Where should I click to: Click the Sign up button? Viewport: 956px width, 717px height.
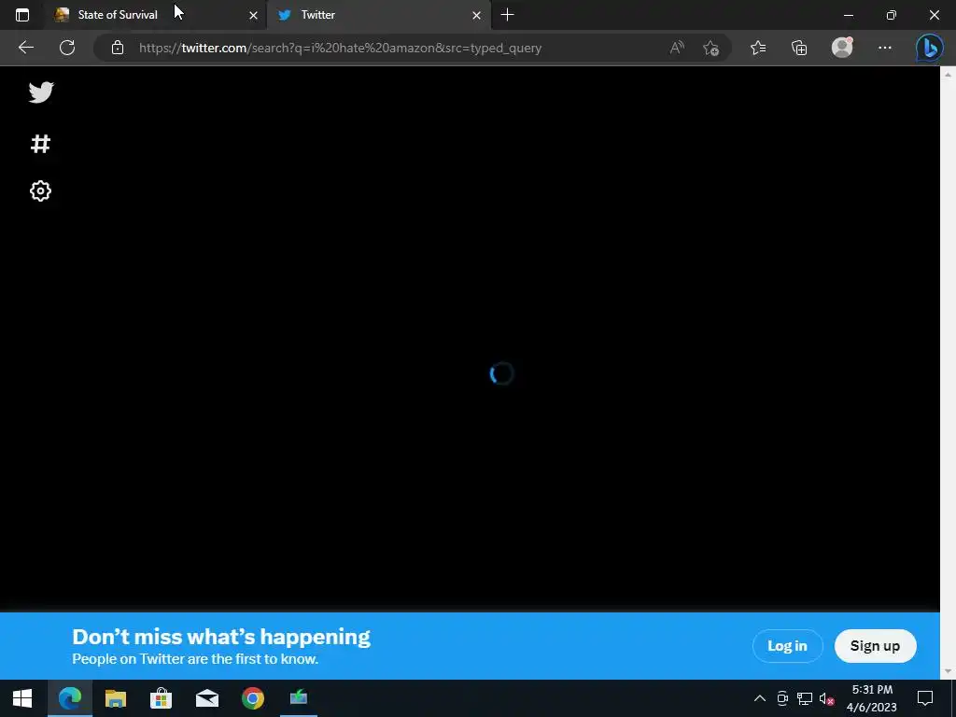pos(875,646)
